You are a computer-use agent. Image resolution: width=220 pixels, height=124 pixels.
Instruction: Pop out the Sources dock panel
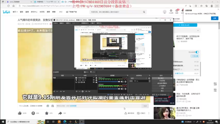96,76
